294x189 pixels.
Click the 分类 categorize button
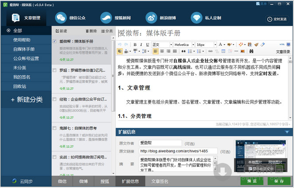click(x=107, y=31)
